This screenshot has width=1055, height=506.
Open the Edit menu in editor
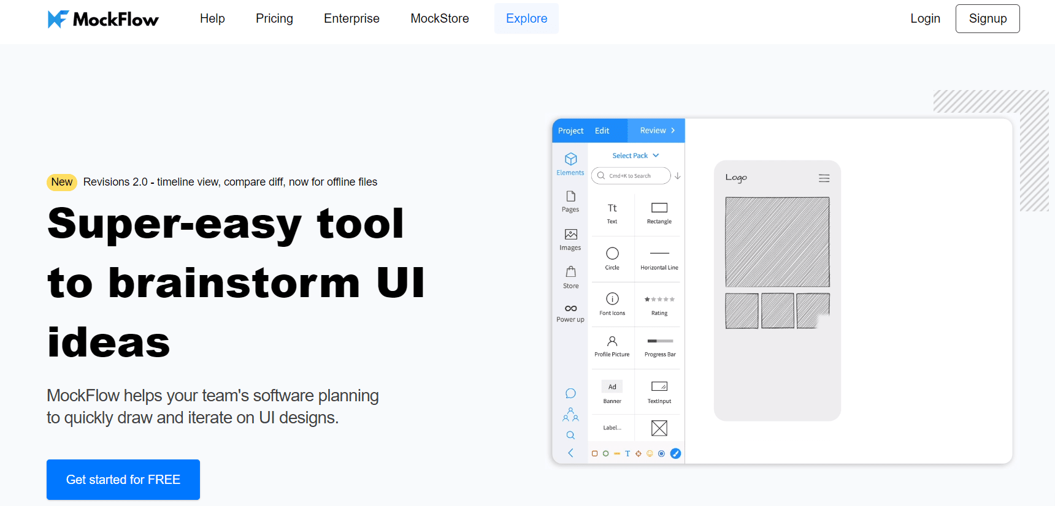pos(602,130)
